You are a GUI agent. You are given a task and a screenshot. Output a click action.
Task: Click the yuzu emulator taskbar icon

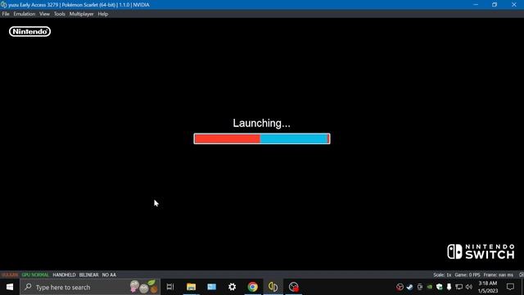[x=273, y=287]
